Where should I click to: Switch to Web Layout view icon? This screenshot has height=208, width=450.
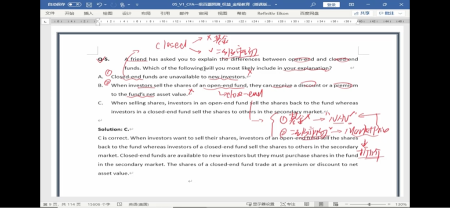point(335,204)
